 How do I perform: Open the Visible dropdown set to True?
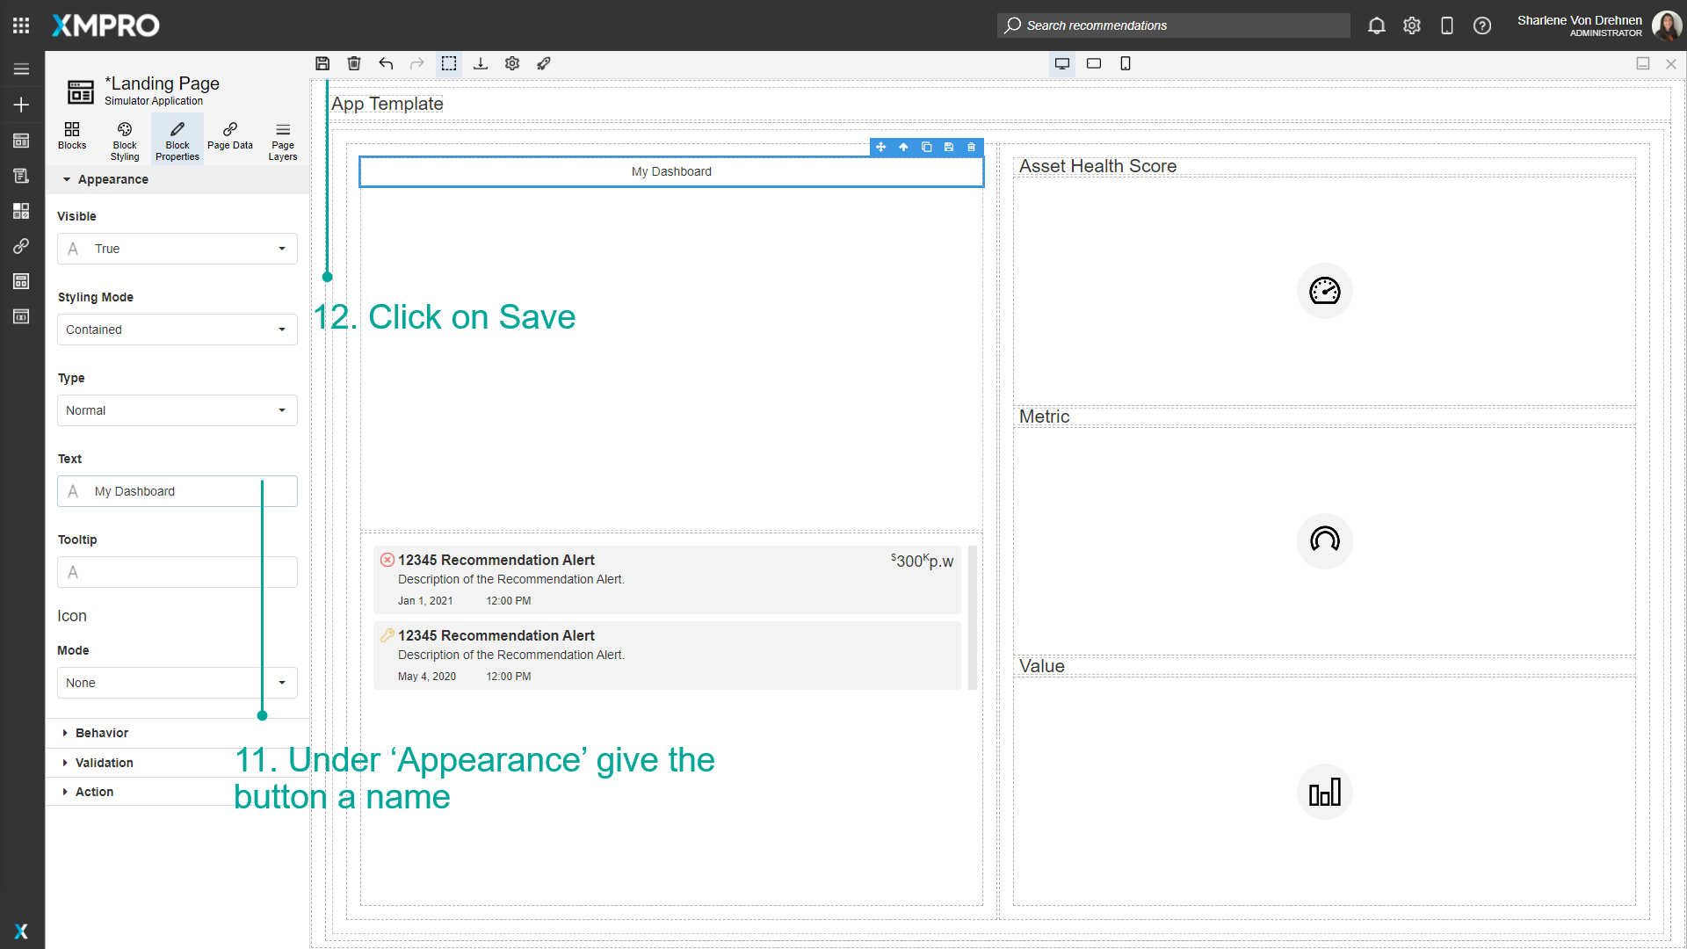(281, 249)
